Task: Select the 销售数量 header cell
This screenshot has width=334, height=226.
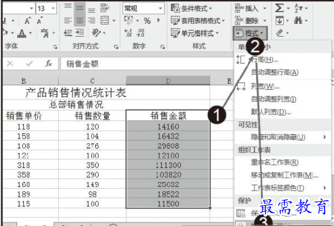Action: tap(93, 116)
